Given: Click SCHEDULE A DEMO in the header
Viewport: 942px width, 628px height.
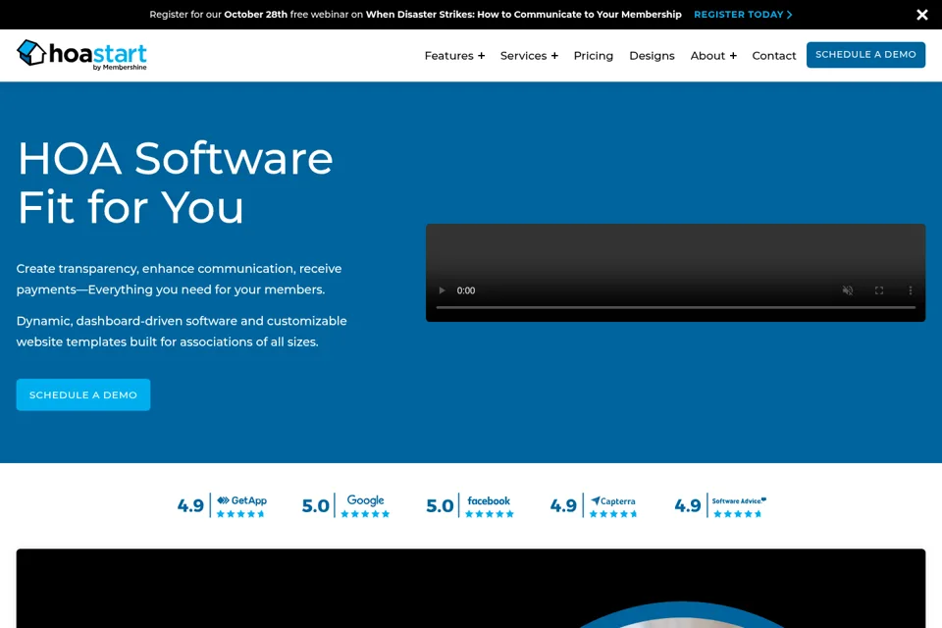Looking at the screenshot, I should coord(865,55).
